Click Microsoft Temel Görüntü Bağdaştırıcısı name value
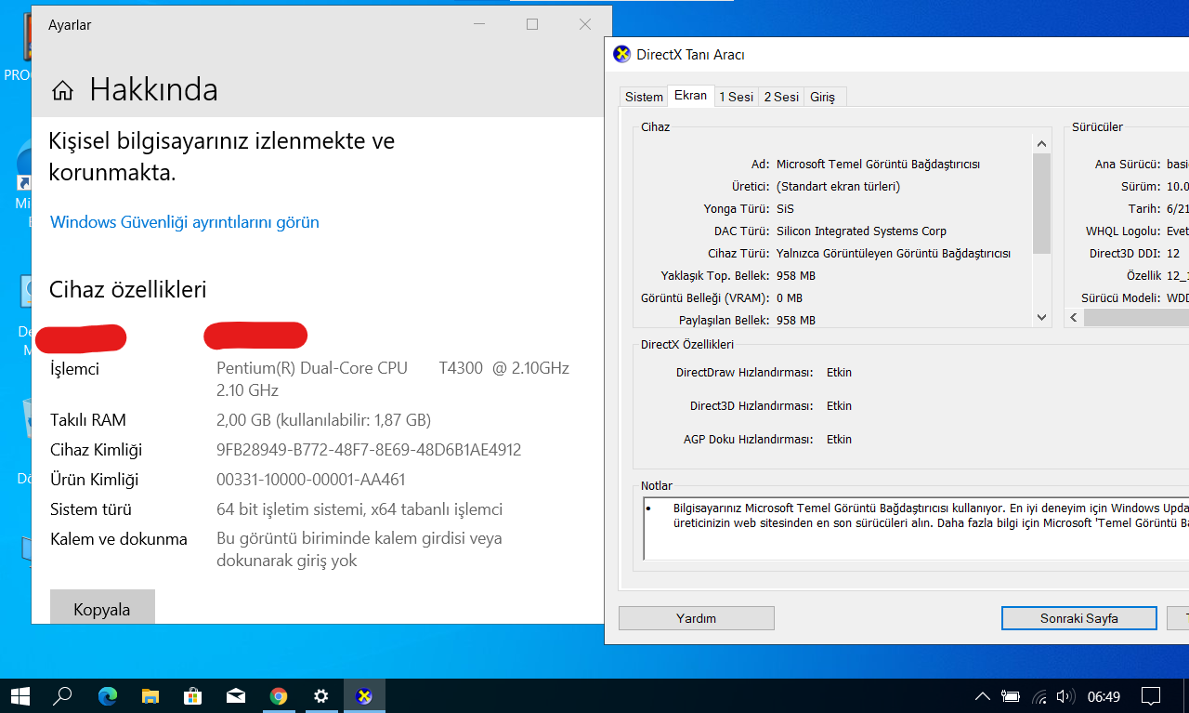The width and height of the screenshot is (1189, 713). click(878, 165)
